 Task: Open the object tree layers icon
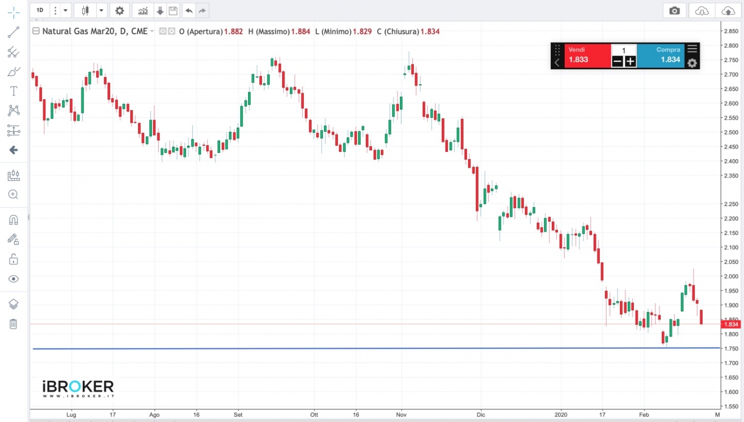[x=13, y=304]
